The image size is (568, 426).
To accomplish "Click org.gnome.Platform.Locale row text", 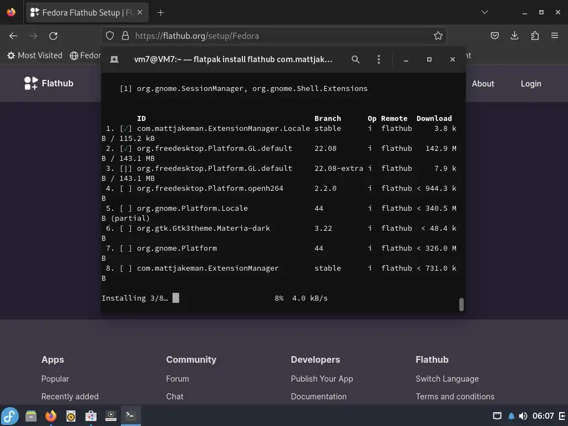I will click(192, 209).
